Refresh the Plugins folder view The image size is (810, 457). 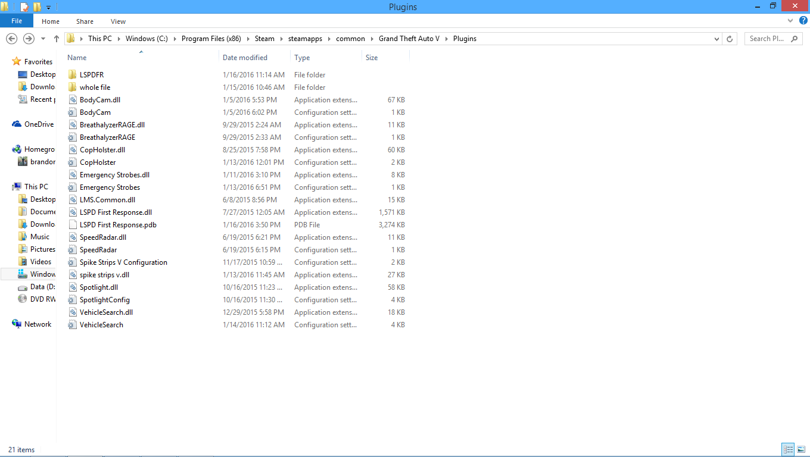(x=730, y=39)
